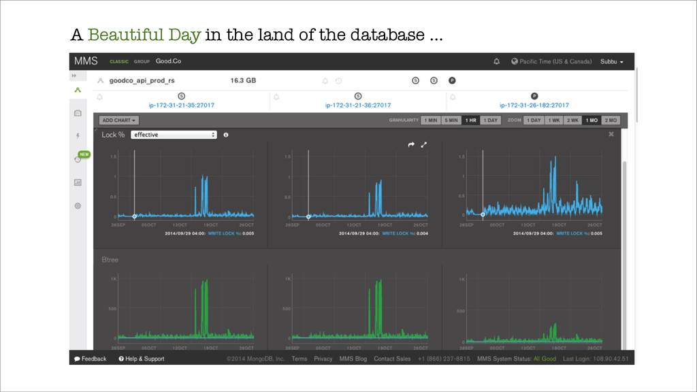The width and height of the screenshot is (697, 392).
Task: Open the deployment sidebar icon
Action: coord(78,90)
